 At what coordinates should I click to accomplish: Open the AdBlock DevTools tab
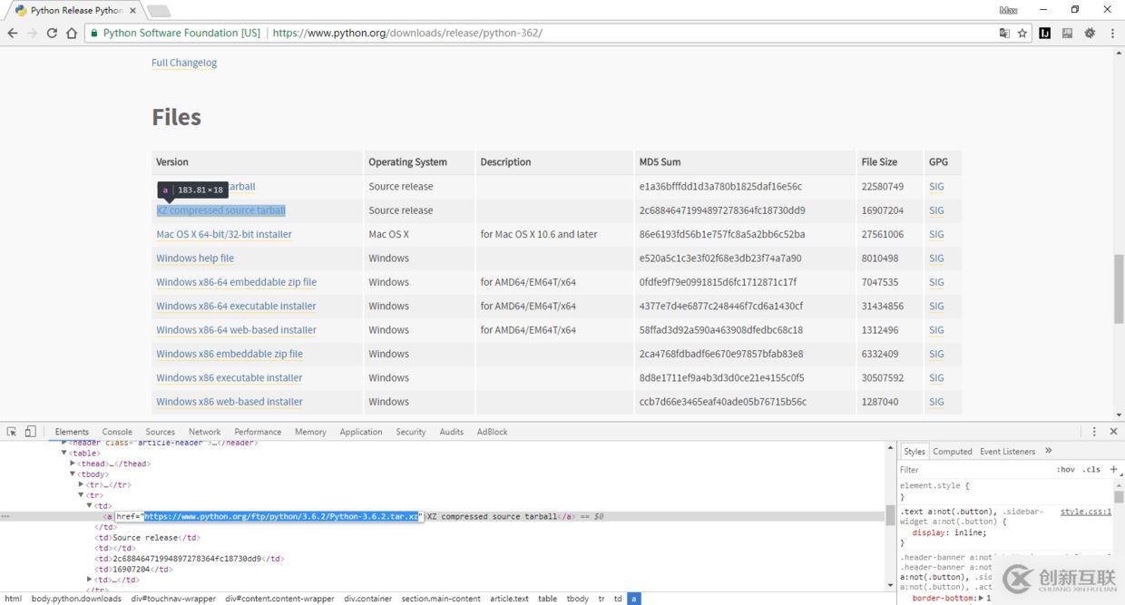(493, 432)
